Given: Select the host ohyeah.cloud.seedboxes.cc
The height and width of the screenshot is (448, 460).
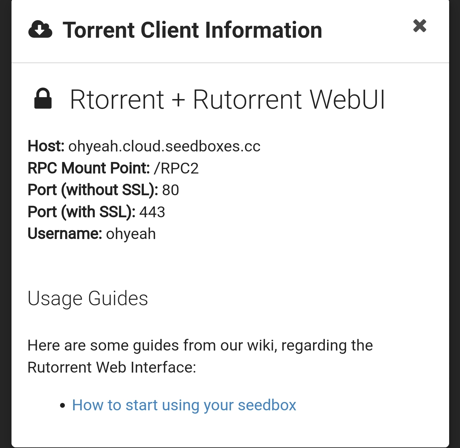Looking at the screenshot, I should pyautogui.click(x=165, y=147).
